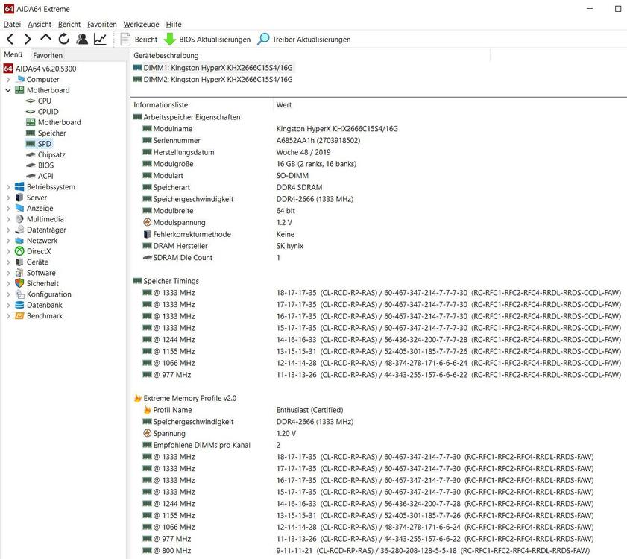Click the Back navigation arrow
Viewport: 627px width, 559px height.
click(x=10, y=40)
